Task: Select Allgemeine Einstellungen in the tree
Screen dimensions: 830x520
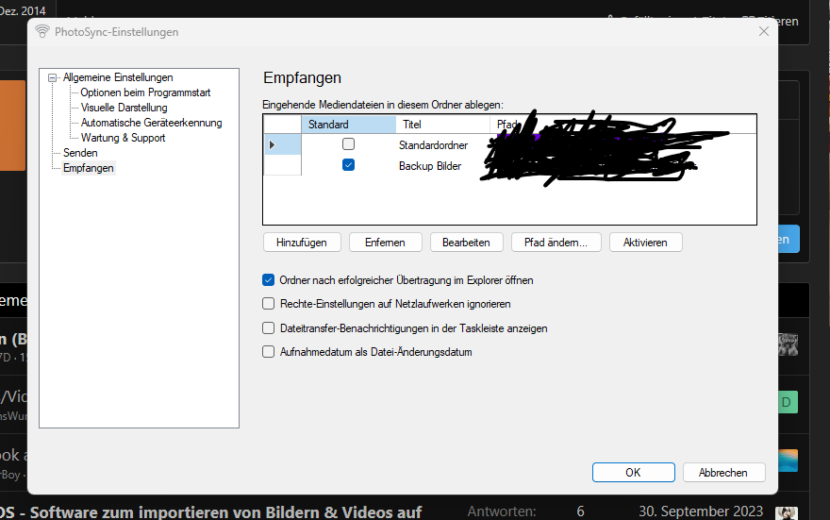Action: coord(118,77)
